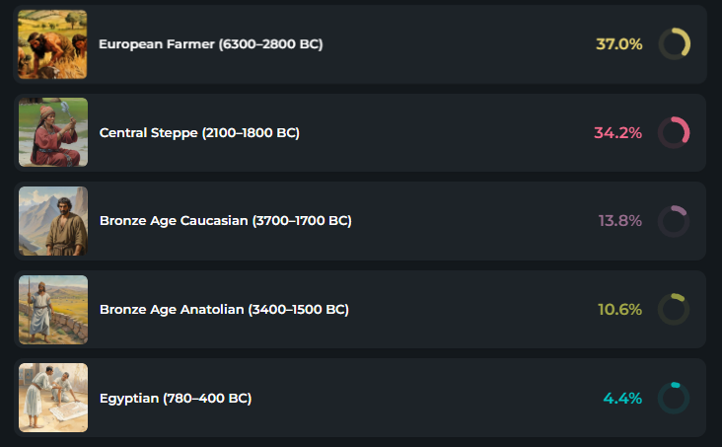Click the mauve Bronze Age Caucasian donut chart
Viewport: 722px width, 447px height.
click(x=674, y=221)
